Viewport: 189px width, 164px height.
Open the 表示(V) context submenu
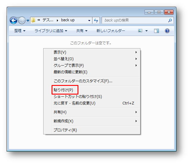coord(96,52)
